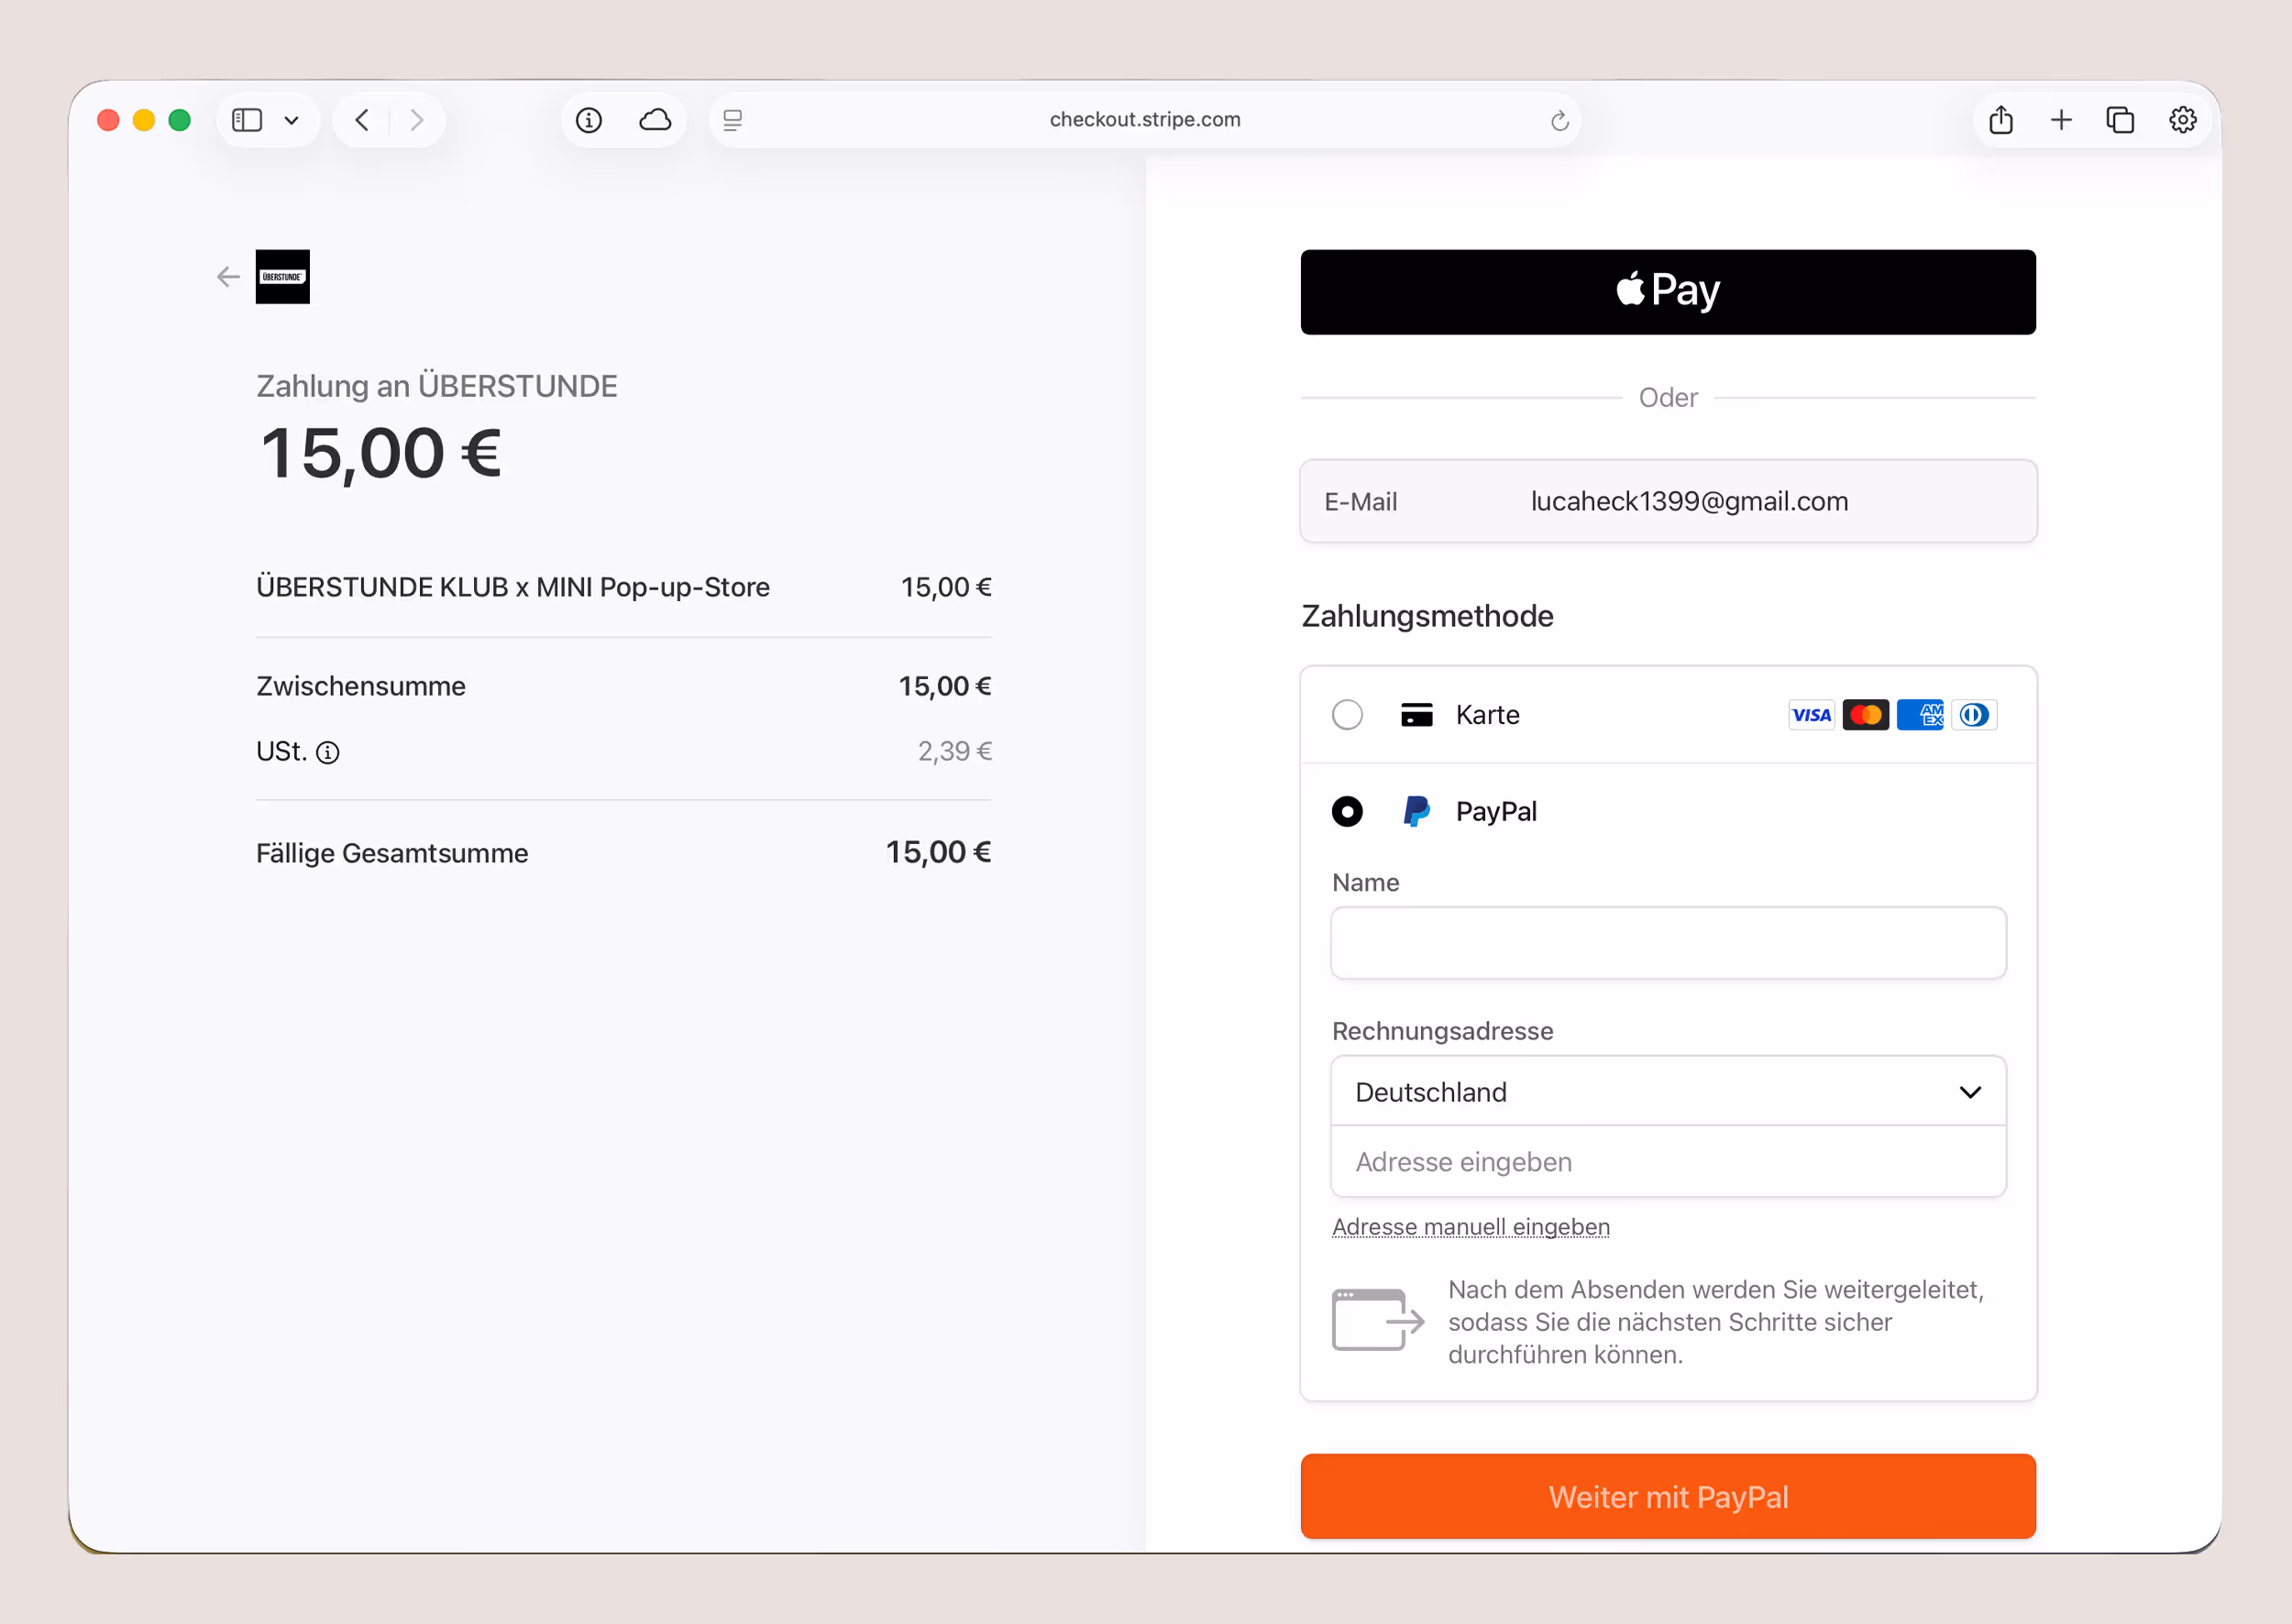The image size is (2292, 1624).
Task: Click the American Express logo
Action: [1920, 715]
